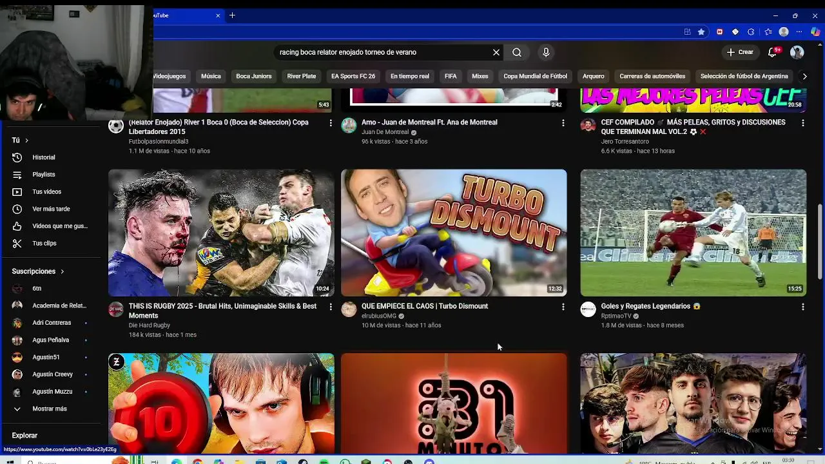The image size is (825, 464).
Task: Show more filter chips with right arrow
Action: 804,76
